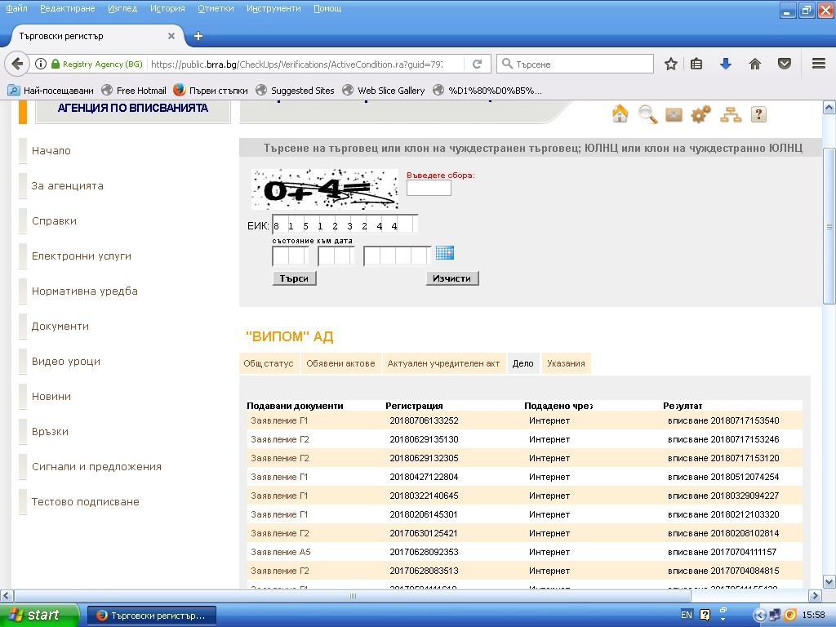Open Нормативна уредба sidebar link
The height and width of the screenshot is (627, 836).
[85, 291]
